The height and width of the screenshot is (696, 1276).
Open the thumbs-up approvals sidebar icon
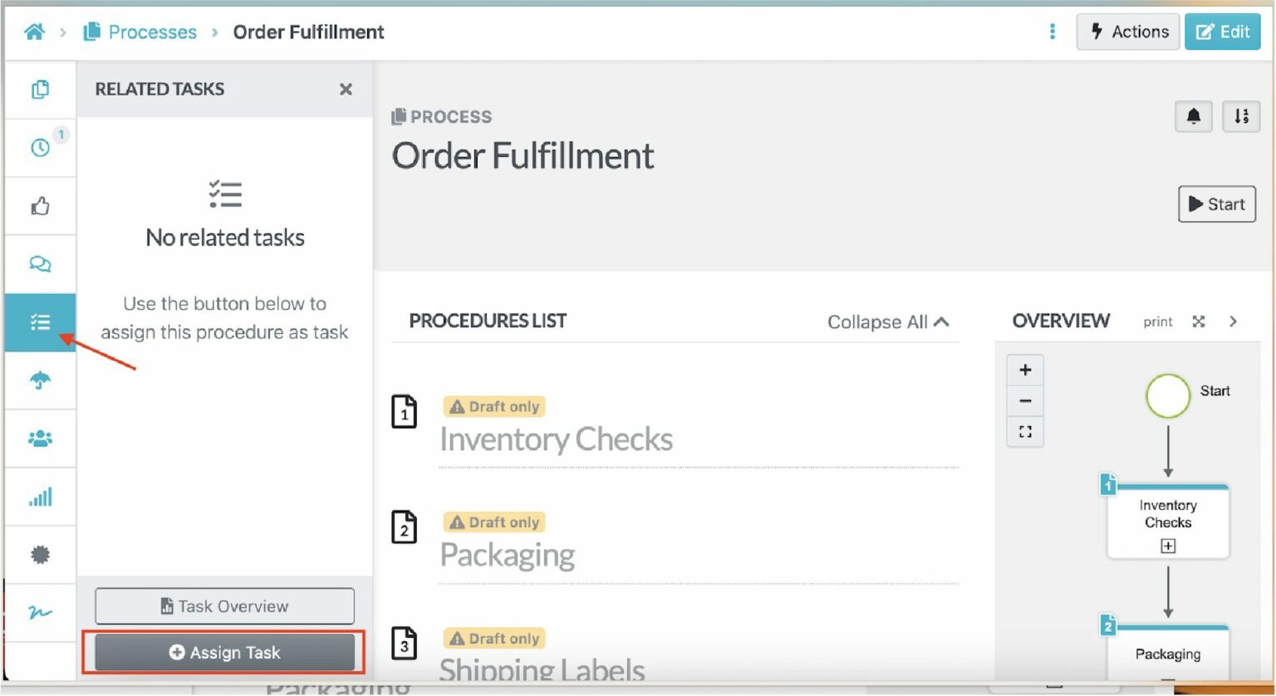[x=40, y=206]
